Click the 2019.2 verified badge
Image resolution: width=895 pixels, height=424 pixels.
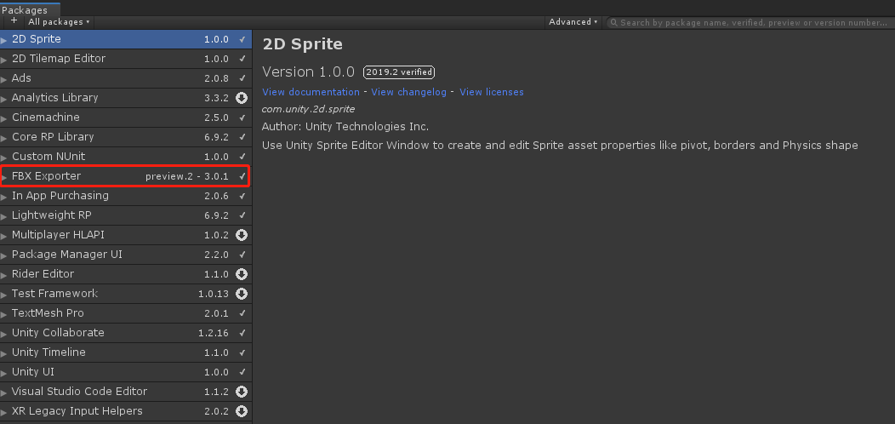pos(399,72)
